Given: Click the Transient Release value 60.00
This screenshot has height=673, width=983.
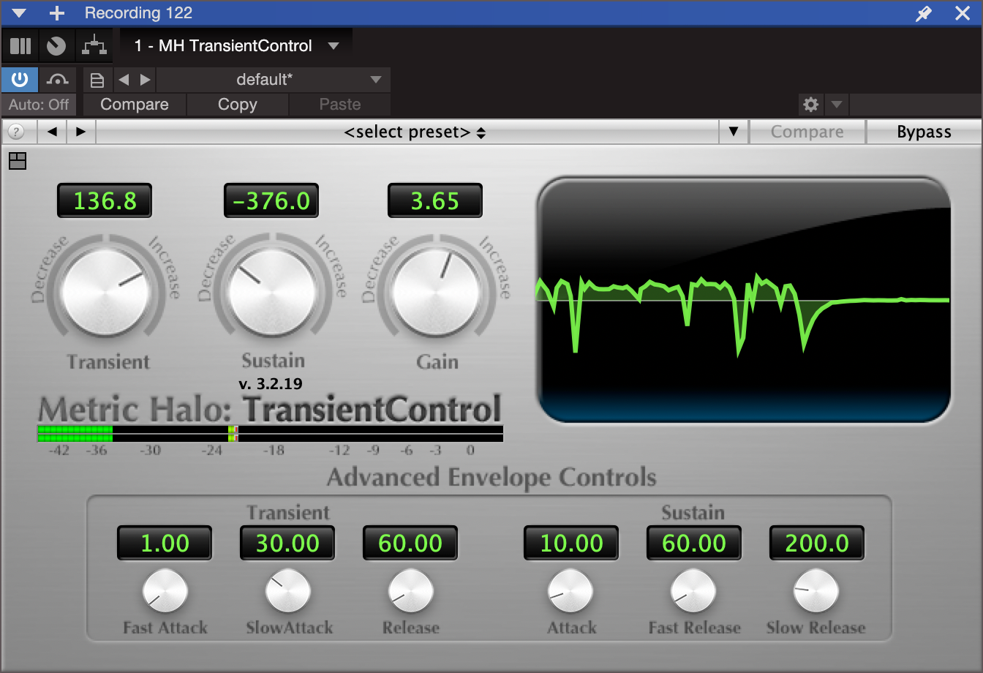Looking at the screenshot, I should tap(410, 544).
